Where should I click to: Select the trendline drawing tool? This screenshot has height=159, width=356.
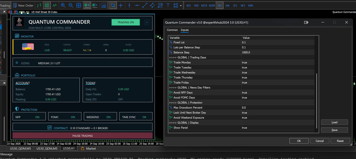pyautogui.click(x=145, y=5)
